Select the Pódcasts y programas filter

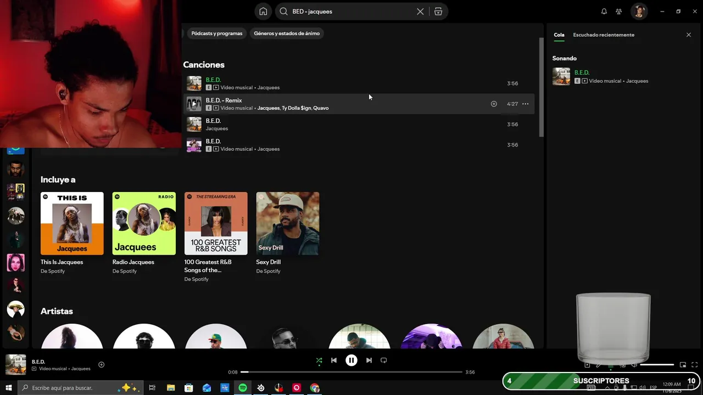(x=216, y=33)
